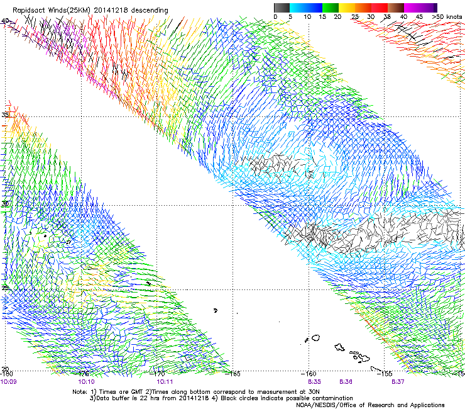The height and width of the screenshot is (409, 465).
Task: Select the '10:11' swath time label
Action: pyautogui.click(x=165, y=382)
